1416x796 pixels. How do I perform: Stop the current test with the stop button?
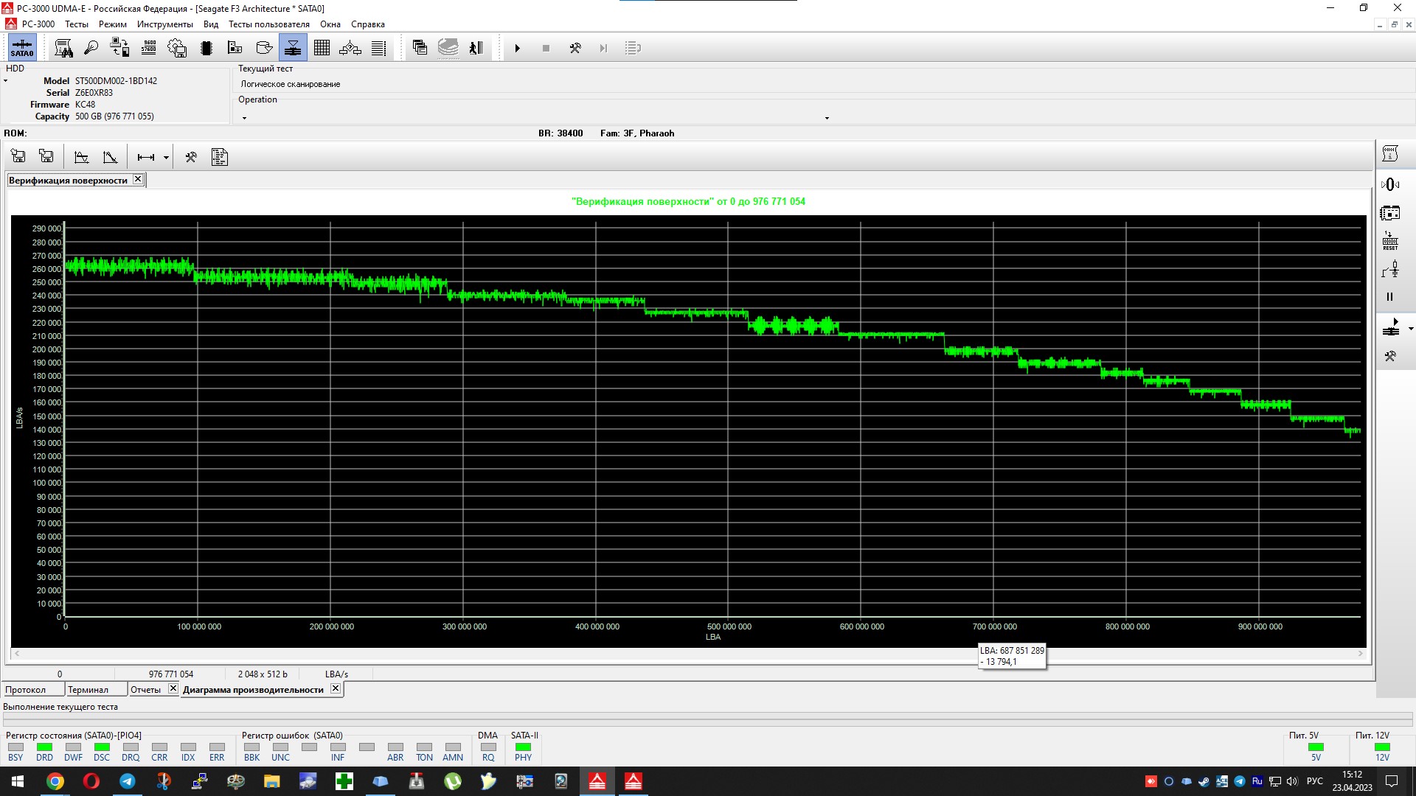[x=546, y=49]
